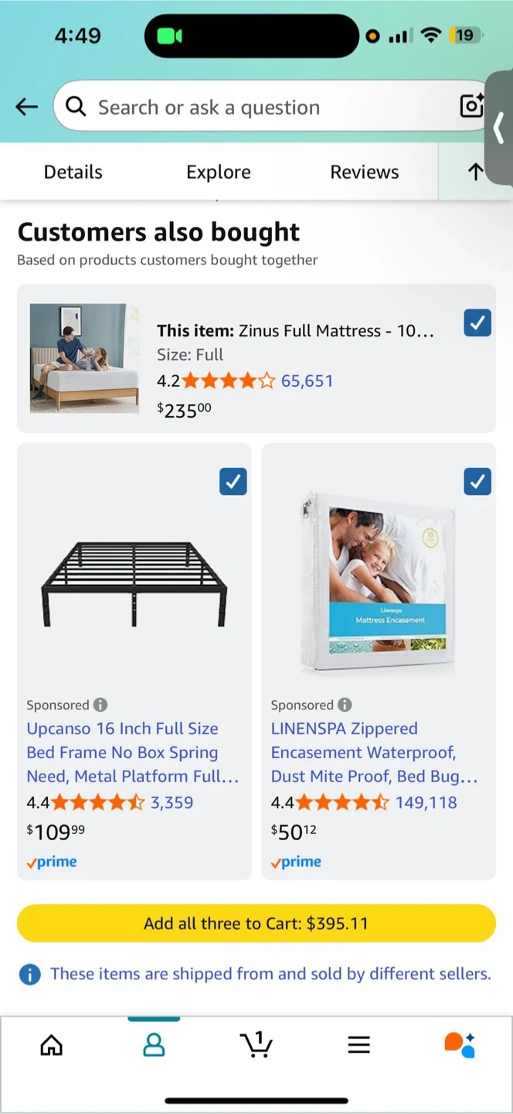Expand the side panel handle chevron
The image size is (513, 1114).
(500, 128)
